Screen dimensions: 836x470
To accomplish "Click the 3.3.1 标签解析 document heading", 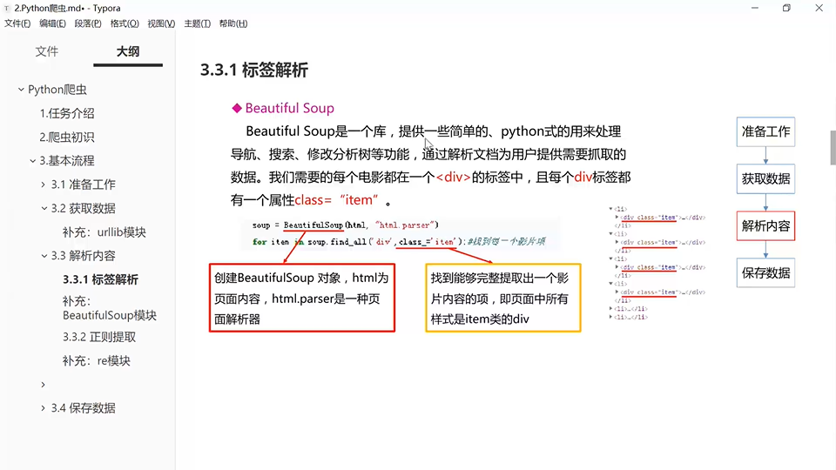I will (x=253, y=70).
